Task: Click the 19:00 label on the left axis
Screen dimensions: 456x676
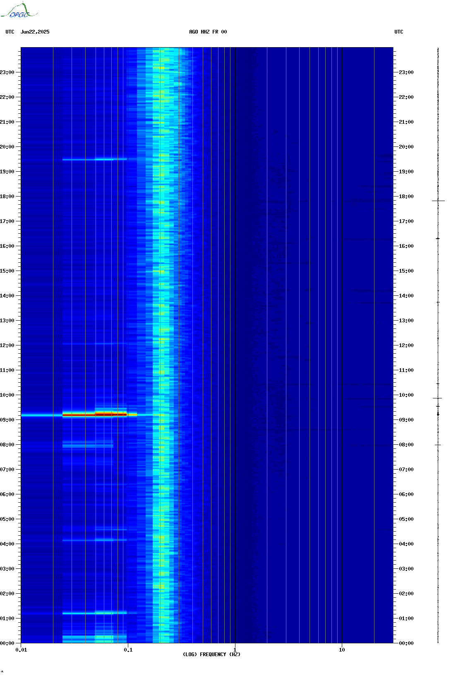Action: [x=7, y=172]
